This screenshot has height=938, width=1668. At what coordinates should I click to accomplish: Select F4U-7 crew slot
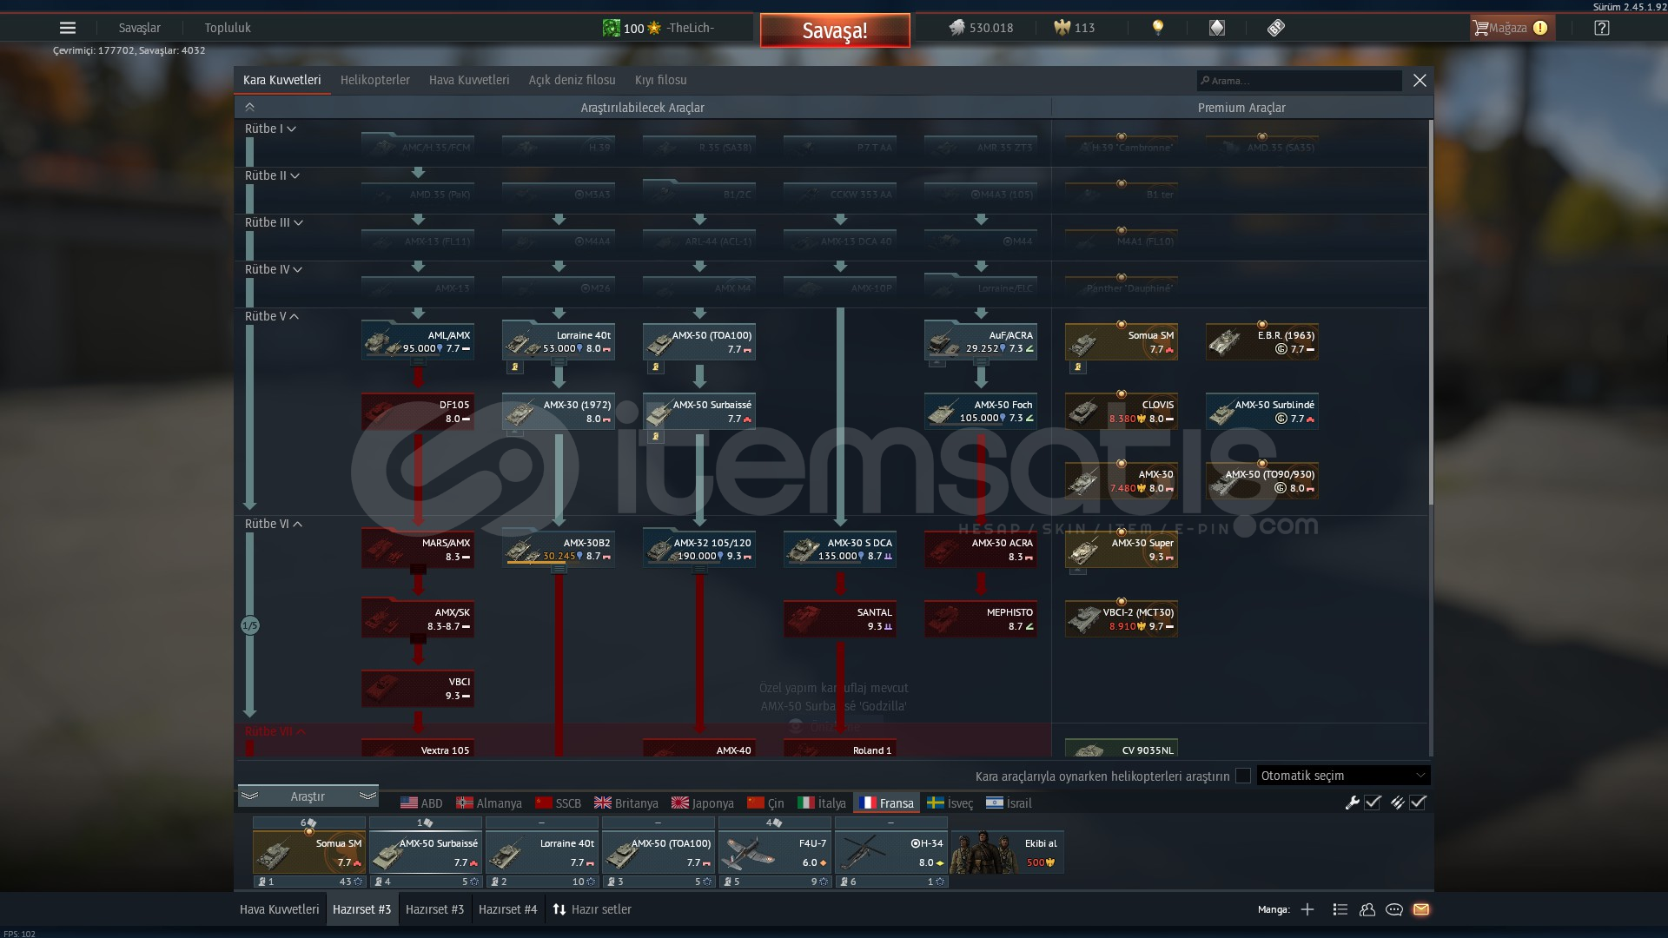coord(775,852)
